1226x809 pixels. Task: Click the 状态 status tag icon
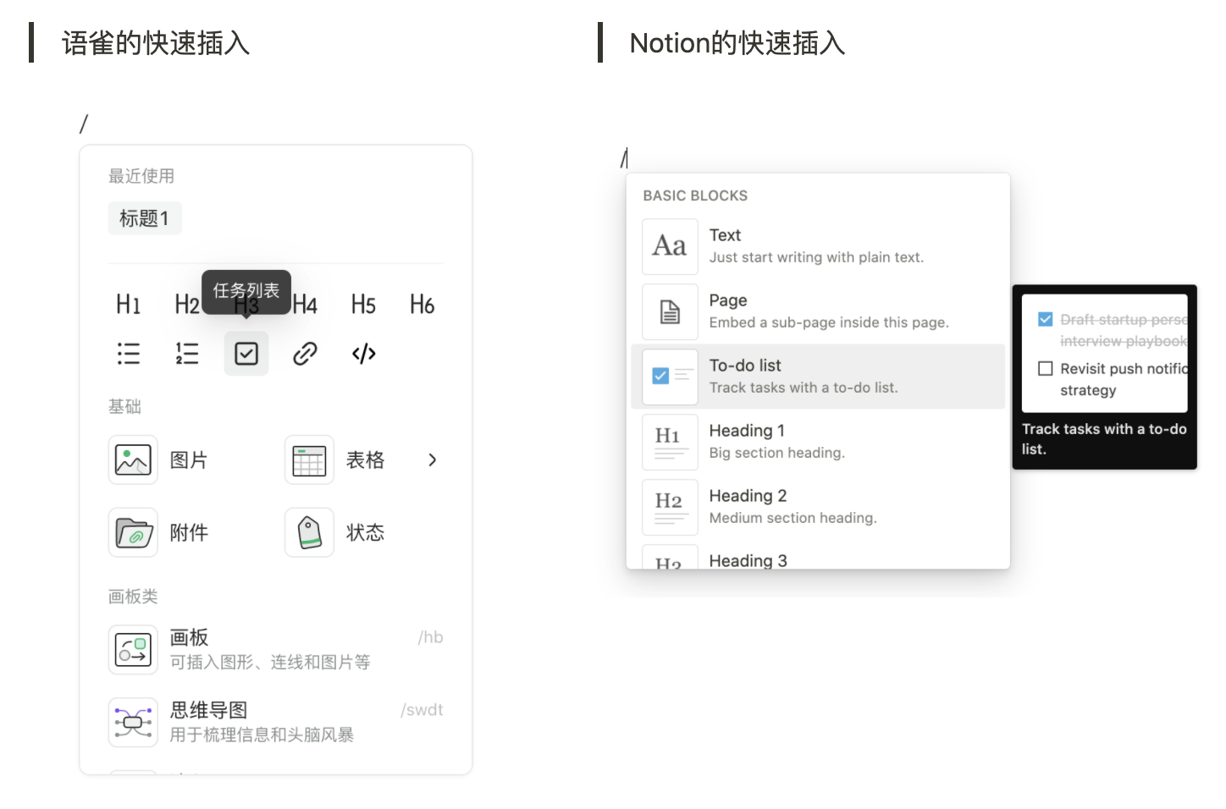pyautogui.click(x=309, y=532)
